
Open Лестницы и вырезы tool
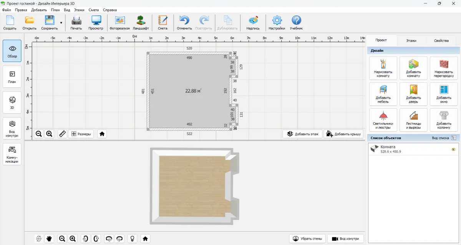pyautogui.click(x=413, y=120)
